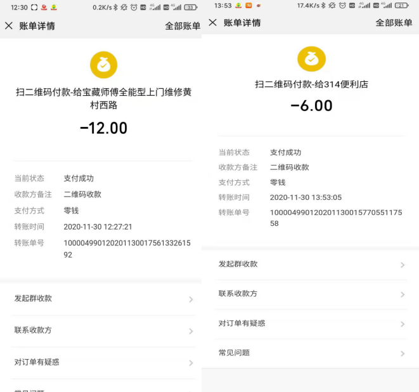Open 全部账单 on the -12.00 payment screen
Screen dimensions: 419x392
click(183, 26)
